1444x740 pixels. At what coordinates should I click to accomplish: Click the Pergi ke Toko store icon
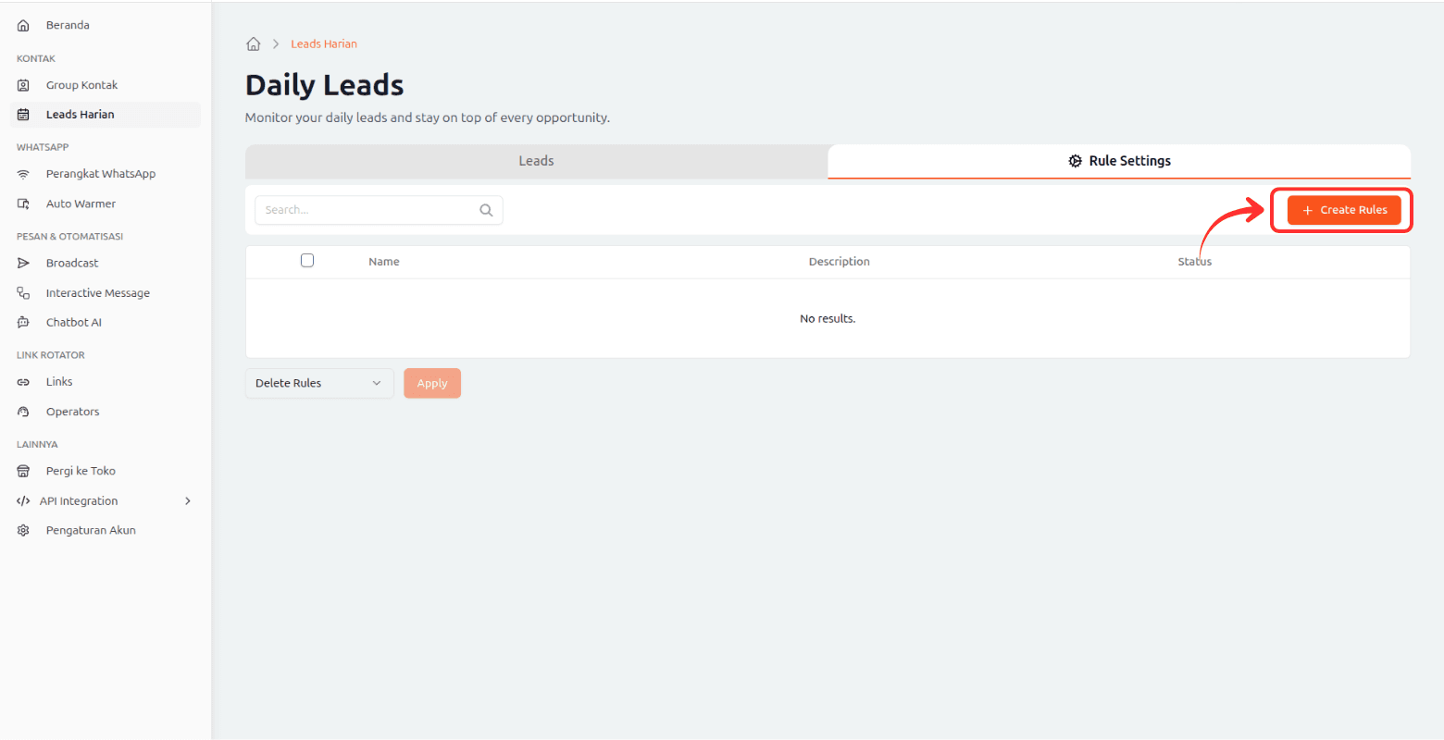pyautogui.click(x=24, y=471)
